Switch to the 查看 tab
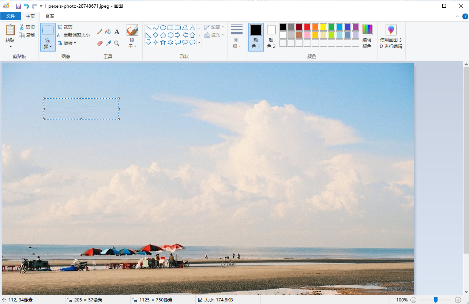The image size is (469, 304). click(50, 16)
